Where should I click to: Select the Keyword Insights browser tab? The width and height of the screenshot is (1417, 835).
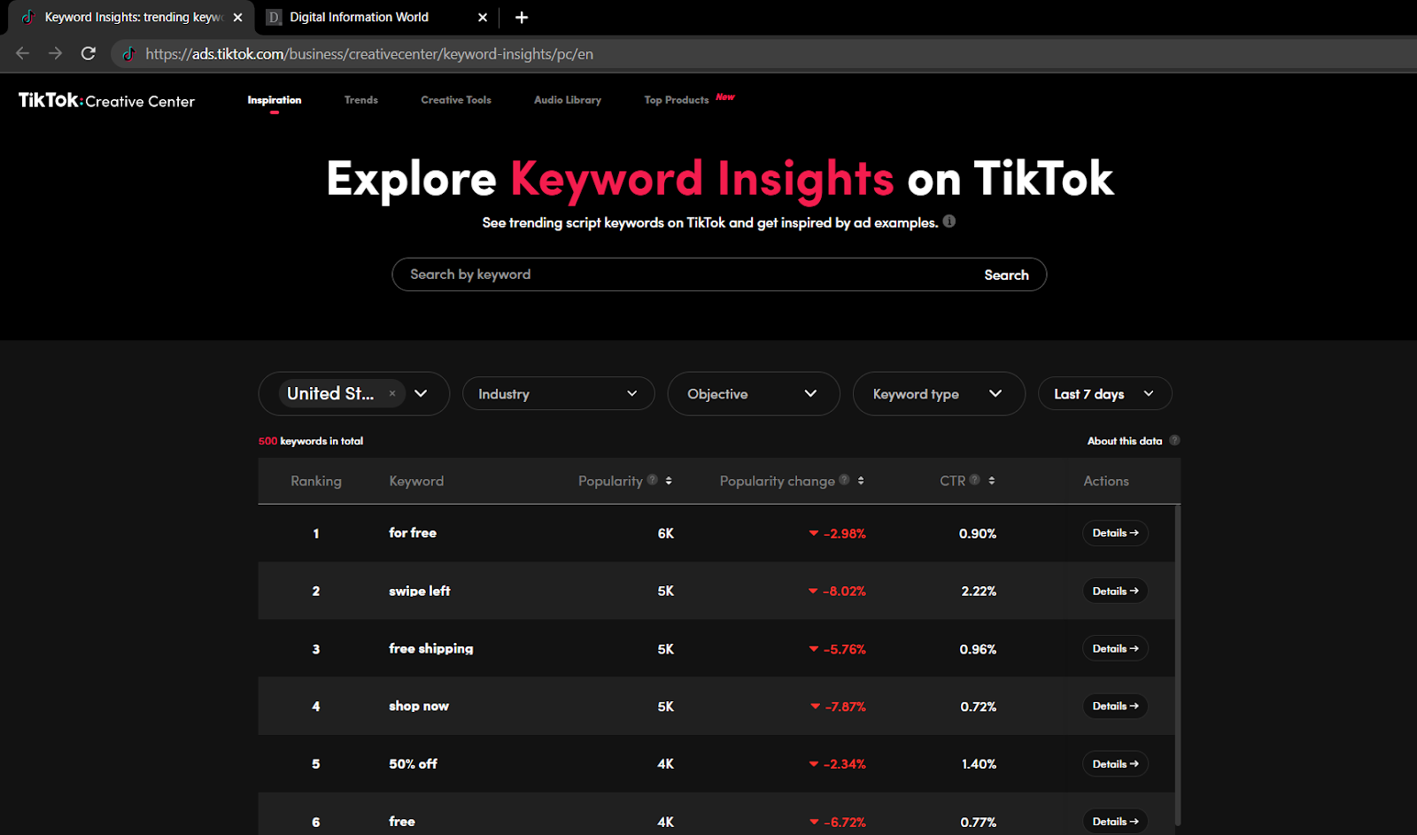pyautogui.click(x=133, y=17)
